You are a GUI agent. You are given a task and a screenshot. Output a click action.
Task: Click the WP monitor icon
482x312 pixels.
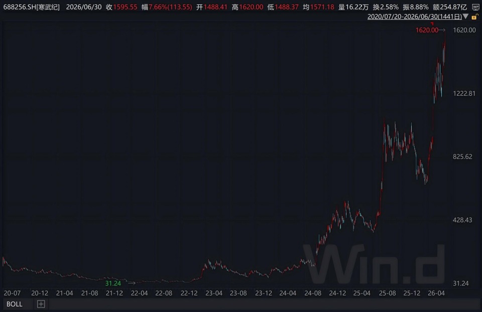pos(475,7)
